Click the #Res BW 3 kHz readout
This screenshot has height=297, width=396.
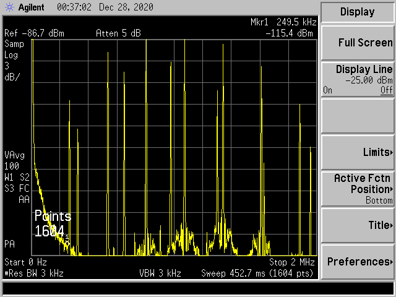(x=34, y=273)
